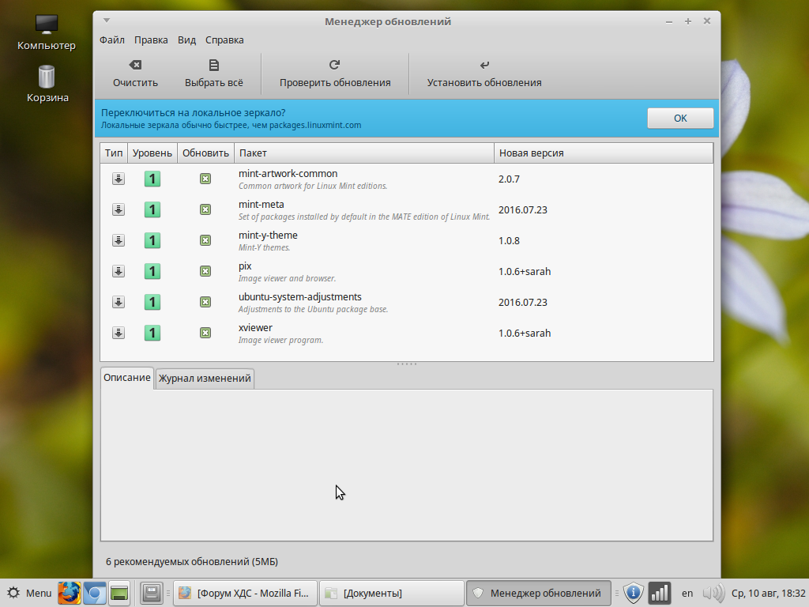Screen dimensions: 809x607
Task: Sort by Новая версия column header
Action: tap(603, 153)
